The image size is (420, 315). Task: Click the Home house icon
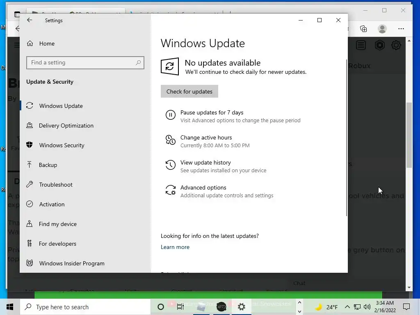(30, 43)
